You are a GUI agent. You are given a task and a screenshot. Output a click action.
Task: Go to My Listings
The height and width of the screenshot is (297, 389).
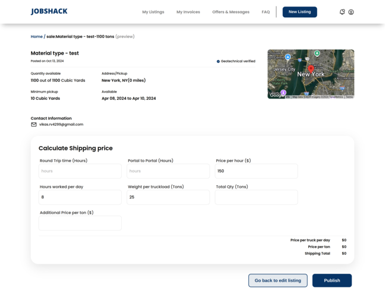153,12
